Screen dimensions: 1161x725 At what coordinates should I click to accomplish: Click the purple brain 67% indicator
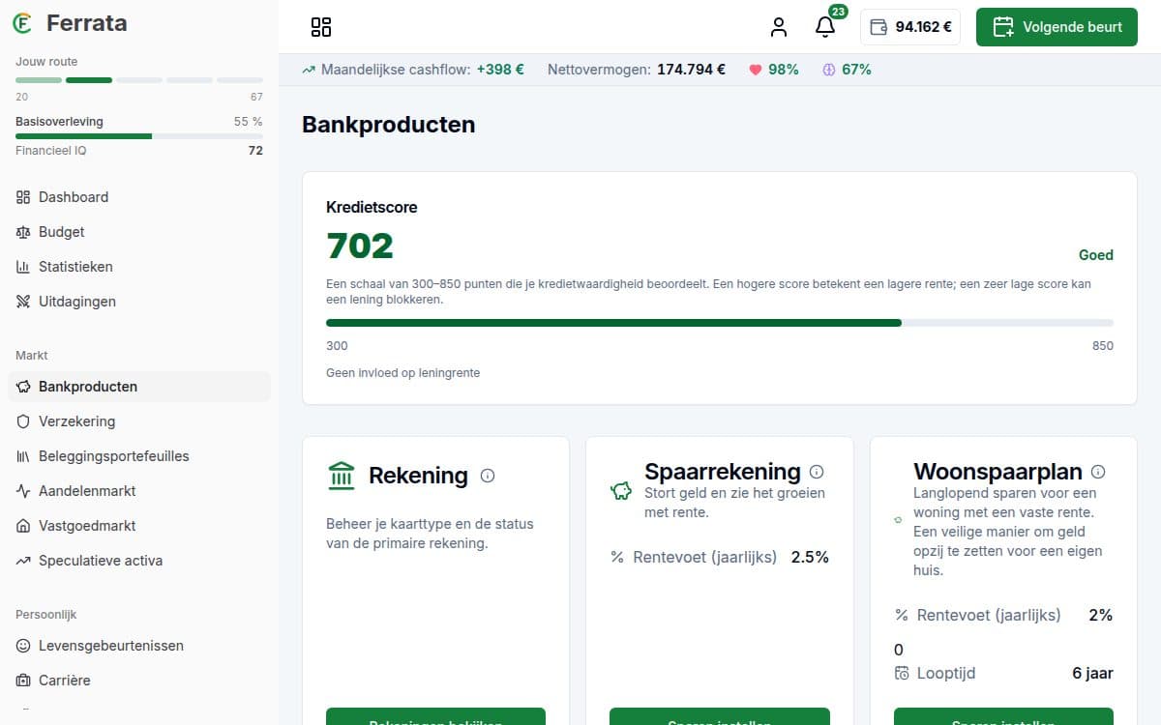[x=847, y=70]
